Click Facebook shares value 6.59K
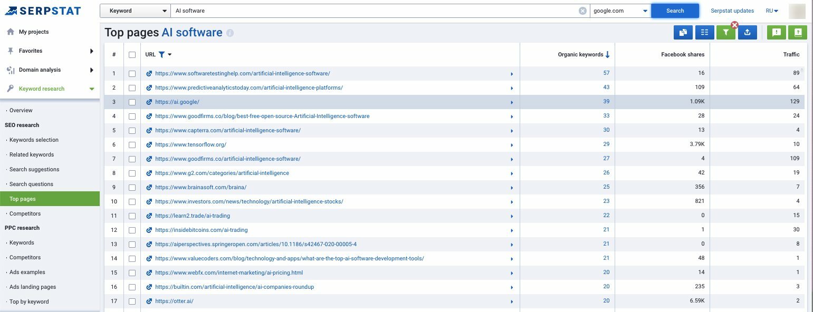Image resolution: width=813 pixels, height=312 pixels. tap(697, 301)
